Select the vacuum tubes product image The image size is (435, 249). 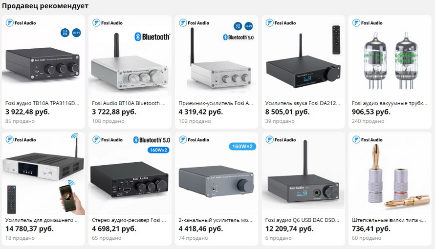390,60
